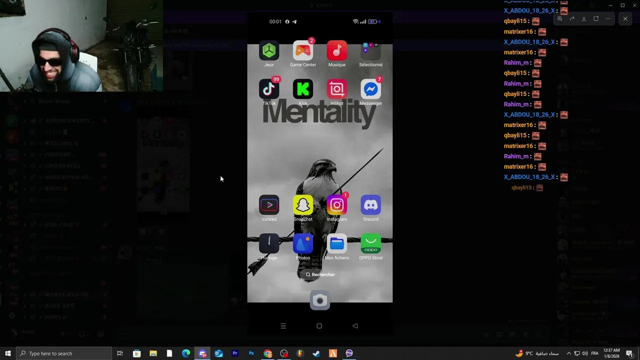Tap the Rechercher search pill

(x=320, y=274)
